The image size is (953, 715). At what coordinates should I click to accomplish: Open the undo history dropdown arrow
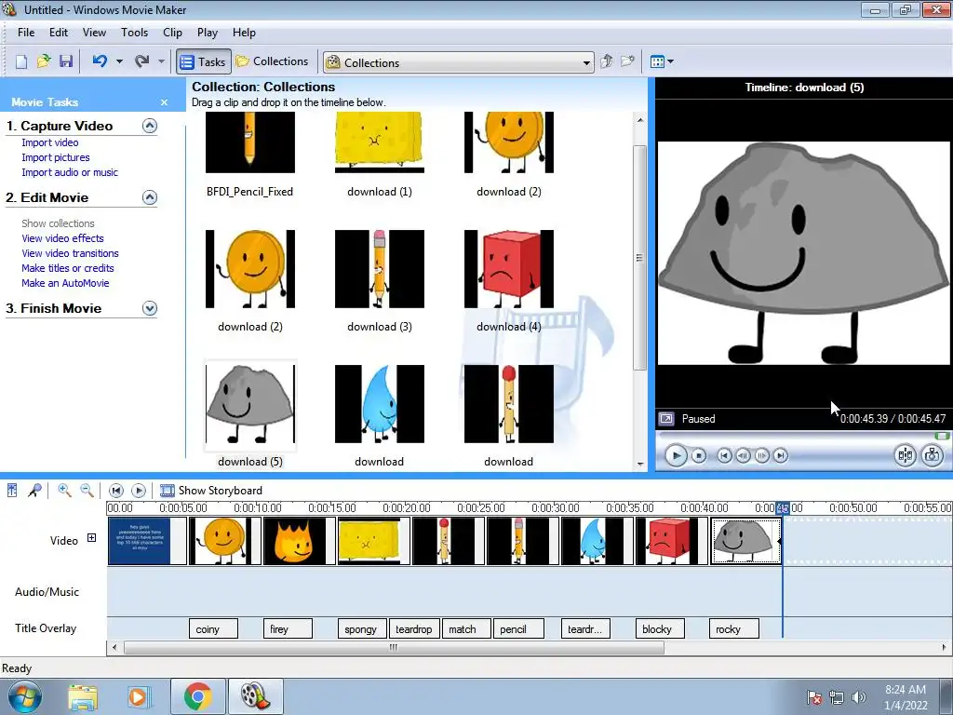point(119,61)
